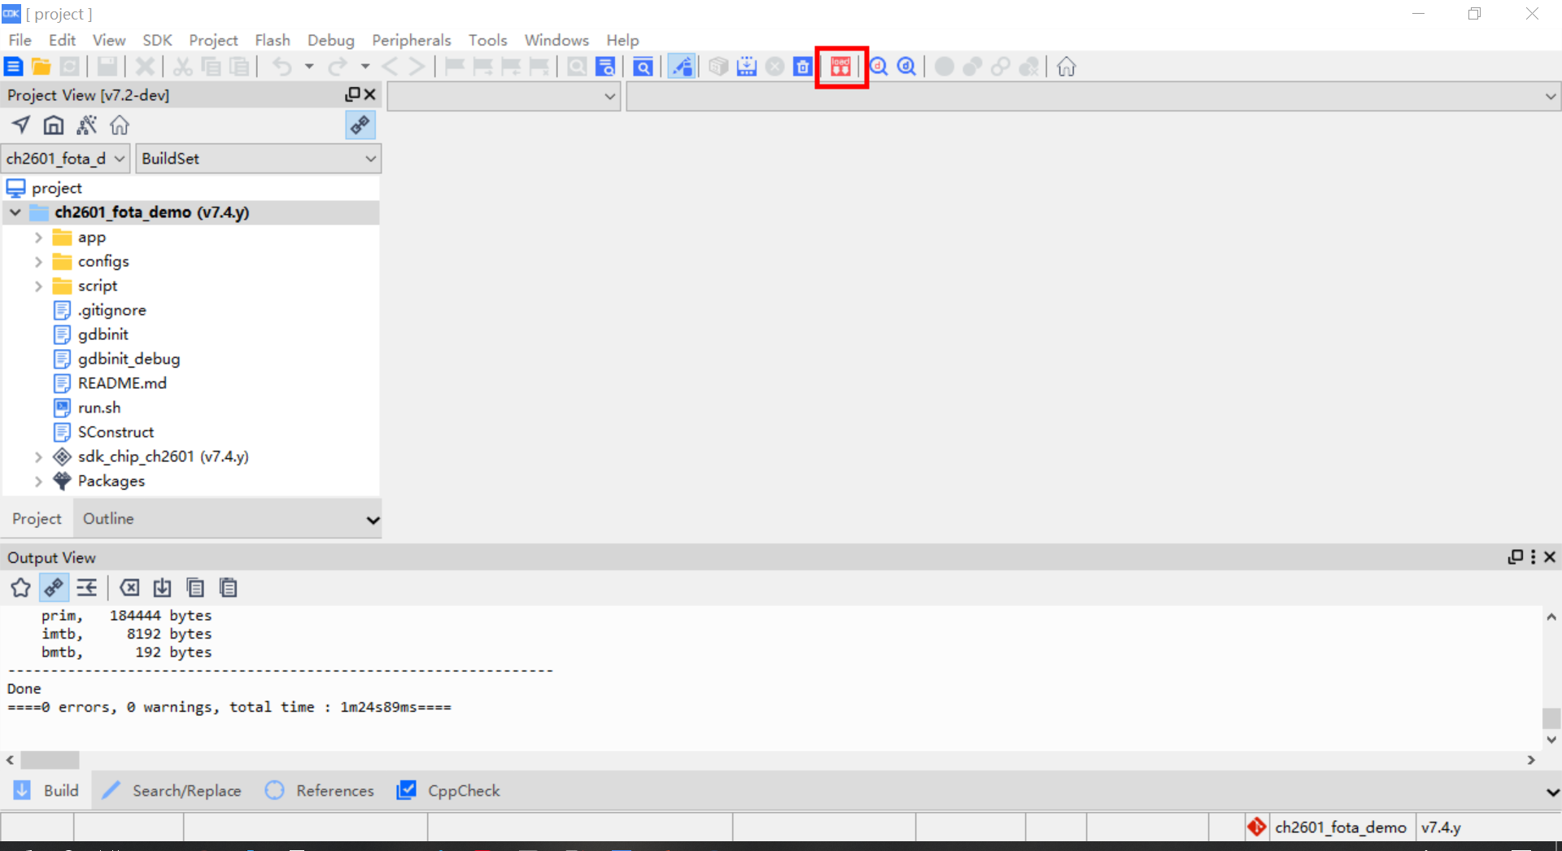Image resolution: width=1562 pixels, height=851 pixels.
Task: Start debug with the first magnifier-d icon
Action: [879, 67]
